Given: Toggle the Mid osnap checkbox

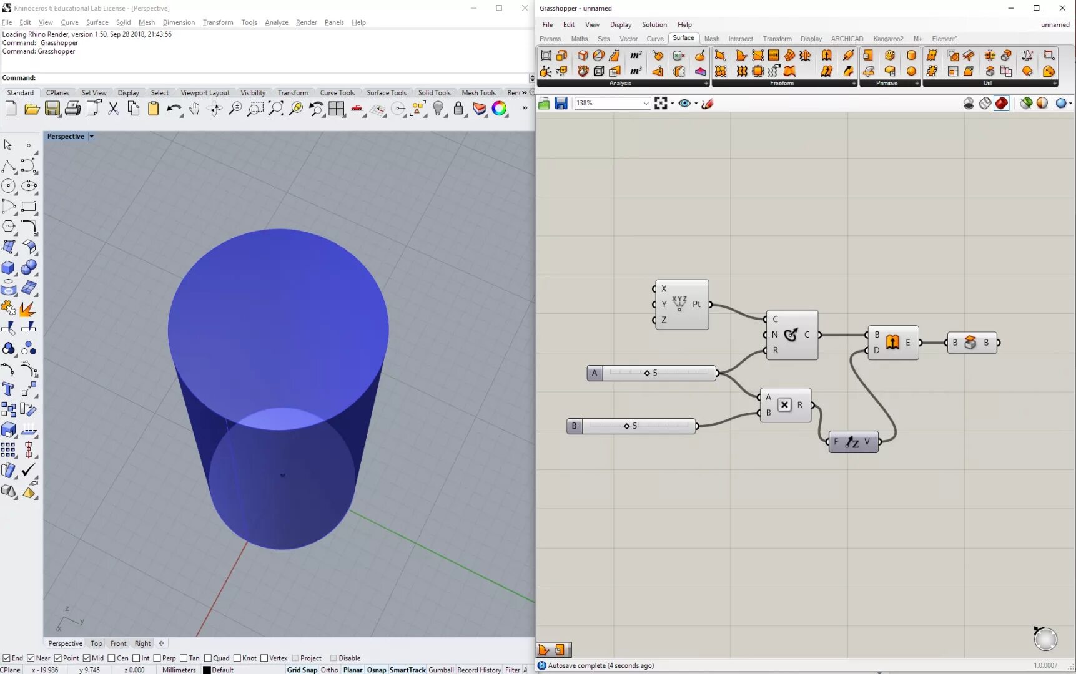Looking at the screenshot, I should [x=87, y=658].
